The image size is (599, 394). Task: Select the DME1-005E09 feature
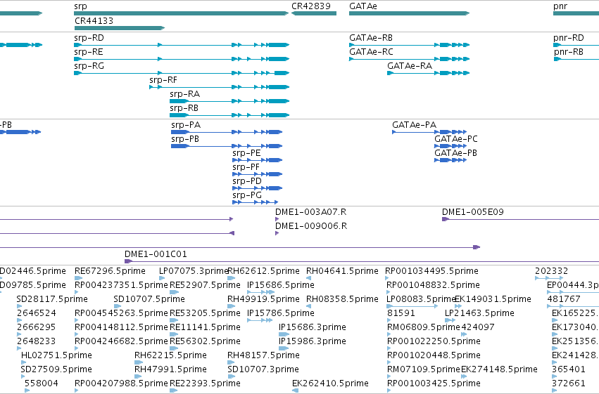[520, 219]
